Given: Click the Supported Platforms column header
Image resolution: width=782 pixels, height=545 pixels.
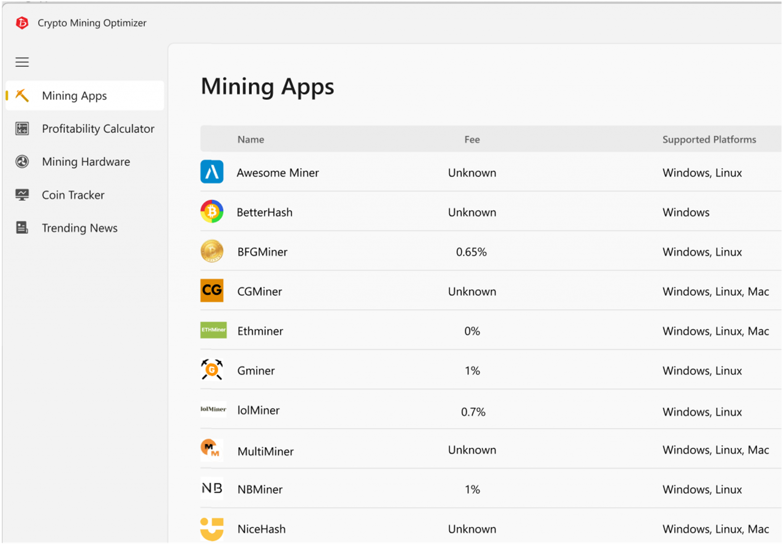Looking at the screenshot, I should pyautogui.click(x=709, y=140).
